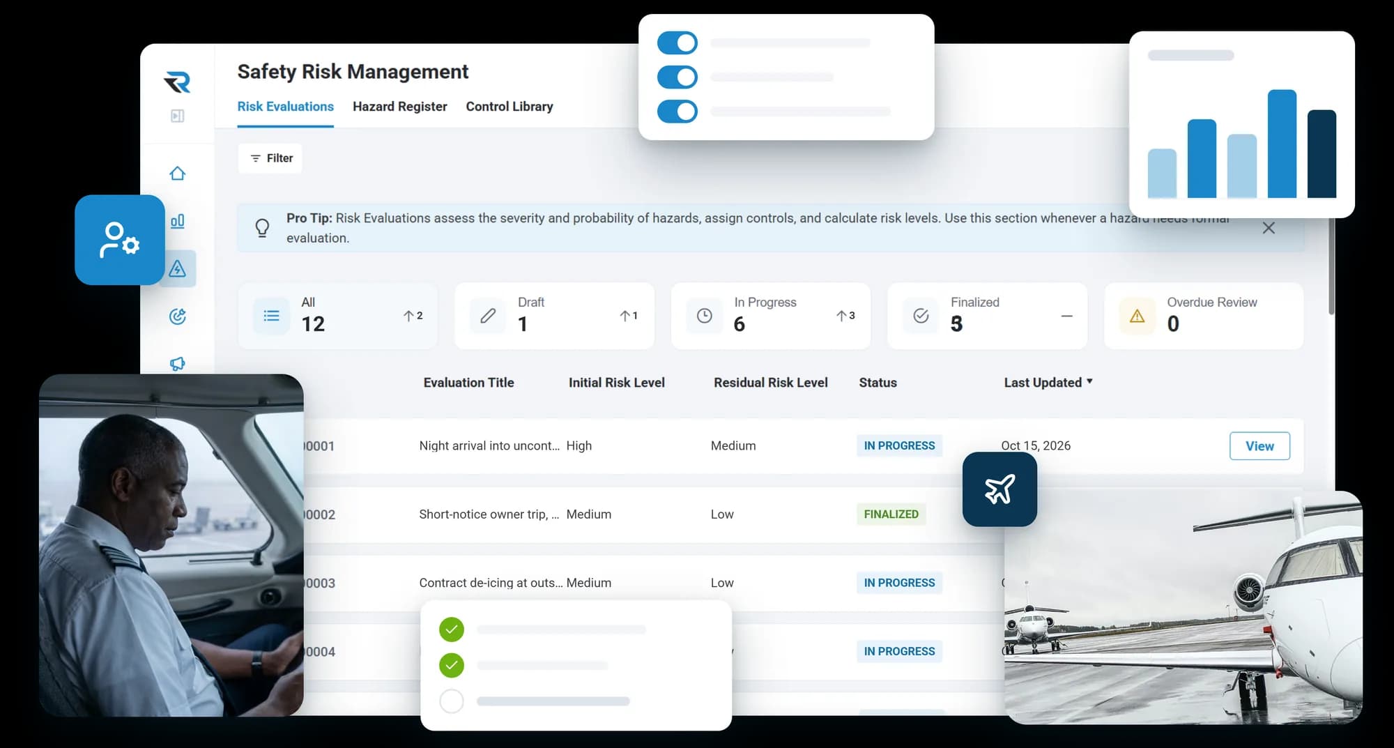Click the lightbulb Pro Tip icon
Image resolution: width=1394 pixels, height=748 pixels.
pos(262,228)
